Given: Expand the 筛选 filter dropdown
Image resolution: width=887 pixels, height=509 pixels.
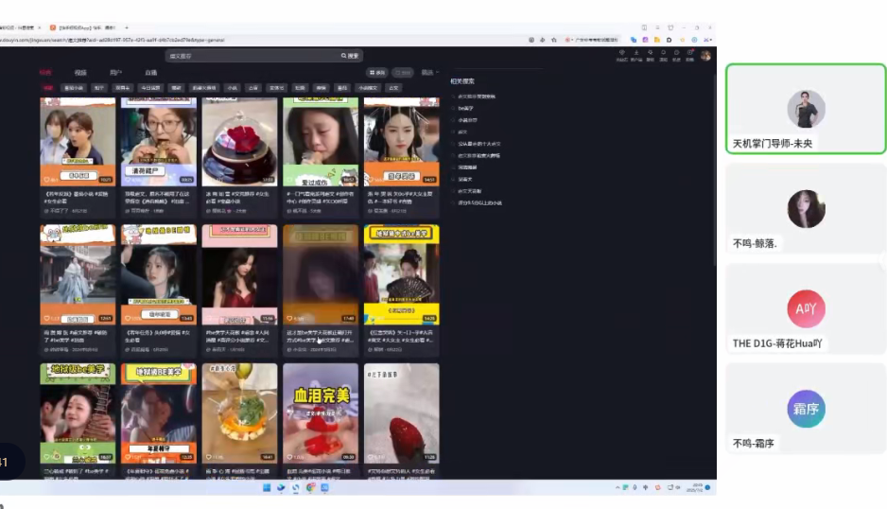Looking at the screenshot, I should click(x=429, y=72).
